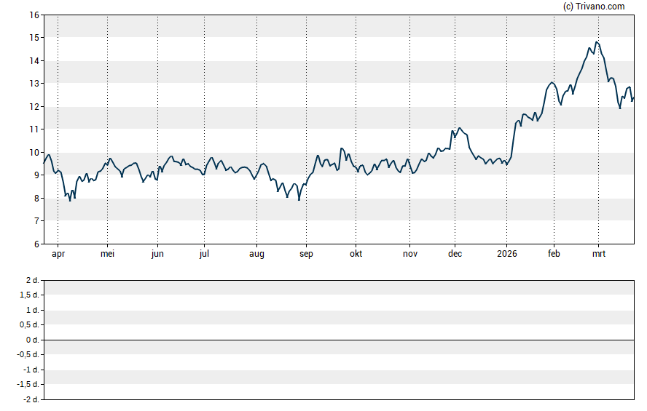The height and width of the screenshot is (411, 647).
Task: Click the 'aug' month label
Action: coord(256,254)
